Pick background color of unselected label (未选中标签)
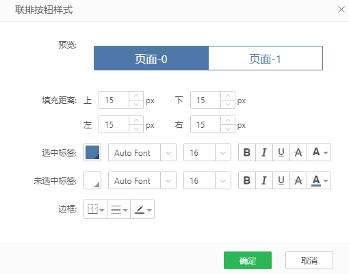349x274 pixels. (x=92, y=180)
